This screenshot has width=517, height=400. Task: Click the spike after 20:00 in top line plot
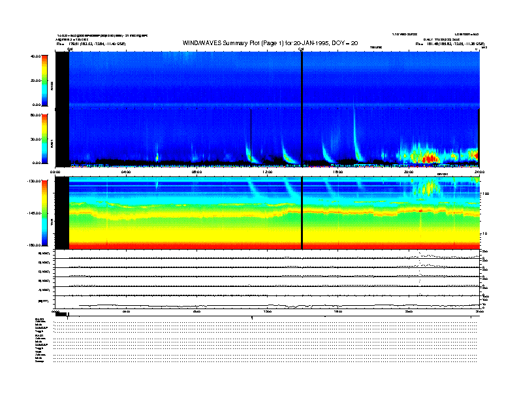(x=420, y=254)
